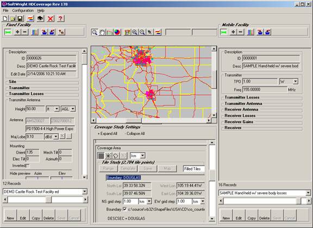Open the NS grid step km dropdown
The image size is (313, 228).
[149, 201]
